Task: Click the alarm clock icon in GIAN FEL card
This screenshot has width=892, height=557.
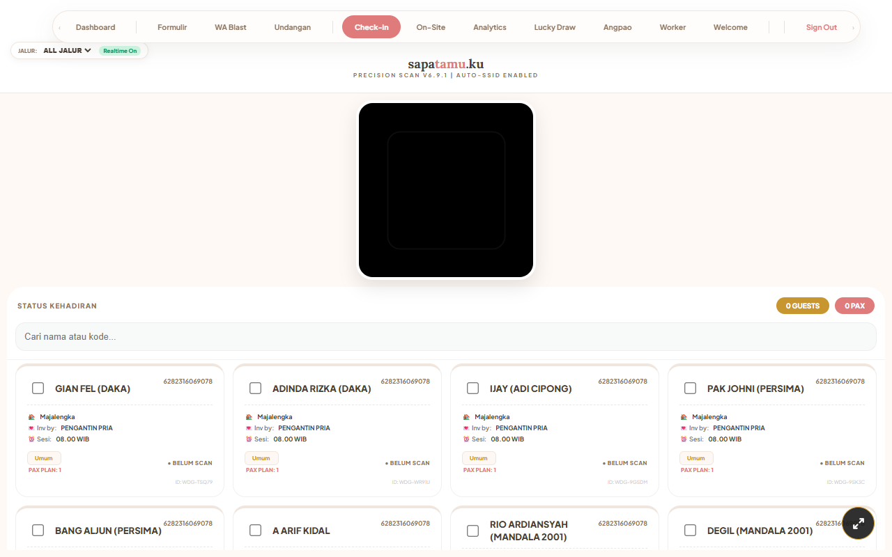Action: (x=31, y=439)
